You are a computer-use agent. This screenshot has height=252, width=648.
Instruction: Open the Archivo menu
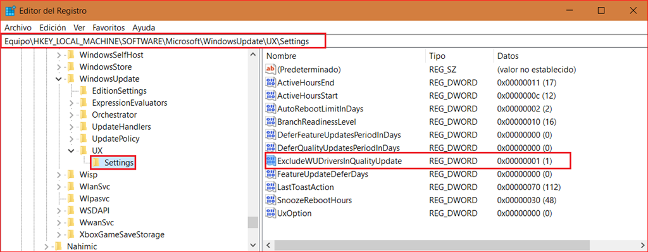(18, 28)
